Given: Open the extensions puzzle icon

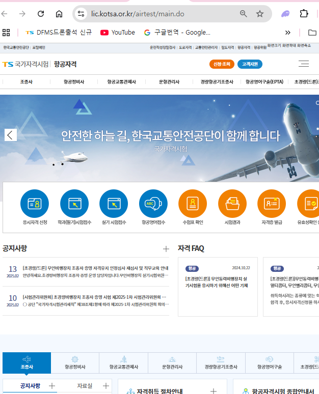Looking at the screenshot, I should pos(304,14).
